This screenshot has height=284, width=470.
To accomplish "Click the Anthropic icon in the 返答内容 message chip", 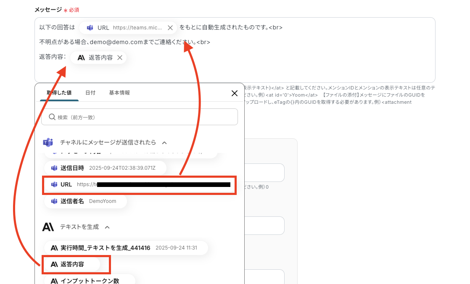I will (81, 58).
